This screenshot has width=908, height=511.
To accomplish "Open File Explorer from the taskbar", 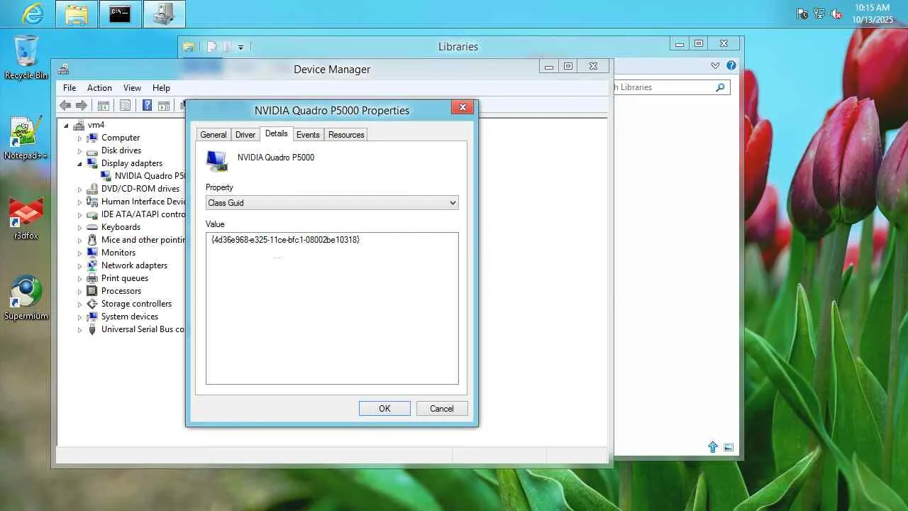I will pos(77,13).
